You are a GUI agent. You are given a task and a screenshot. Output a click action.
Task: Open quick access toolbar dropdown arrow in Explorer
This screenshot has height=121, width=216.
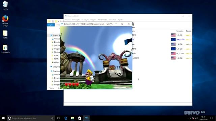(58, 21)
